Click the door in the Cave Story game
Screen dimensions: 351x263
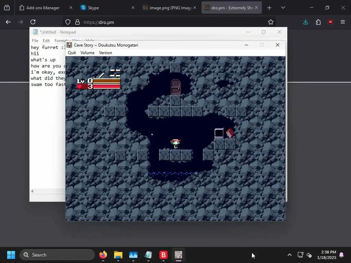coord(175,87)
